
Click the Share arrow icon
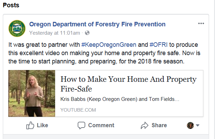point(144,125)
